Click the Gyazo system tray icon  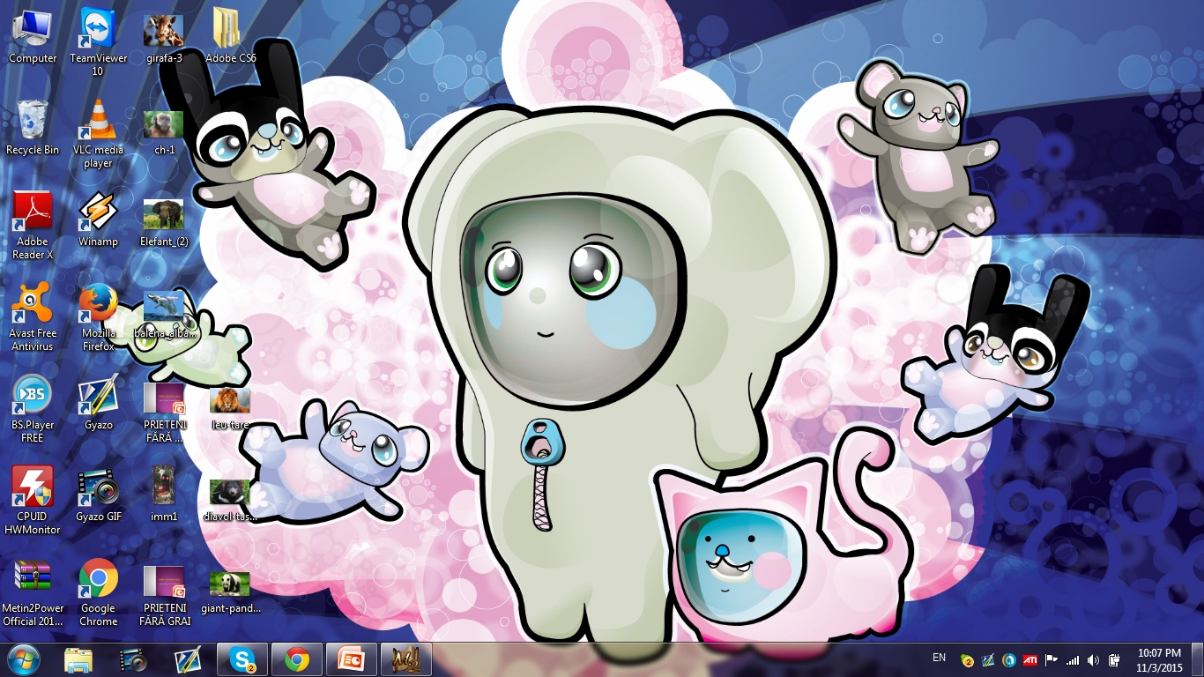[x=988, y=659]
